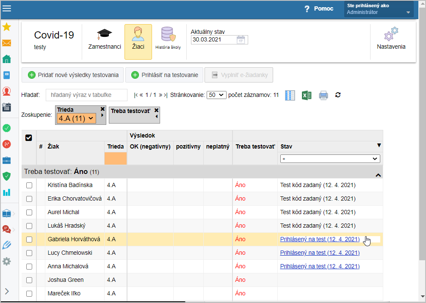The width and height of the screenshot is (426, 303).
Task: Check the box for Gabriela Horváthová
Action: tap(29, 240)
